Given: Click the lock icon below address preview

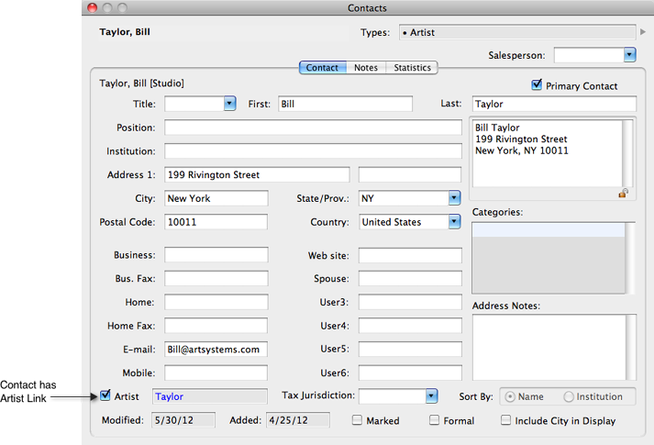Looking at the screenshot, I should [x=624, y=194].
